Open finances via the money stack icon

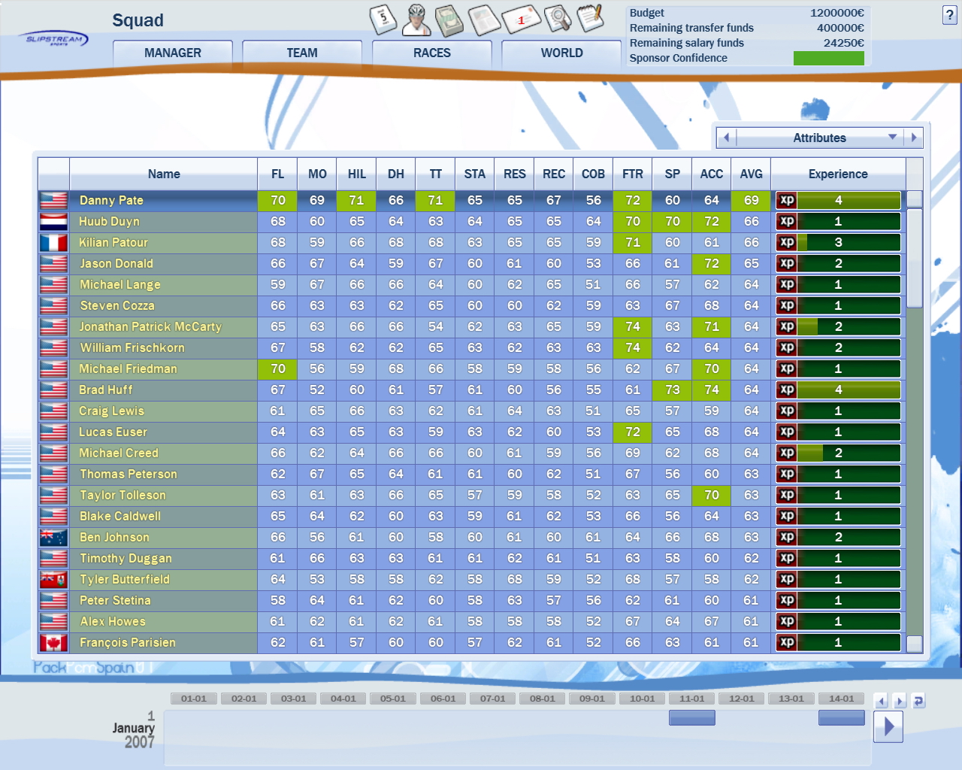449,20
